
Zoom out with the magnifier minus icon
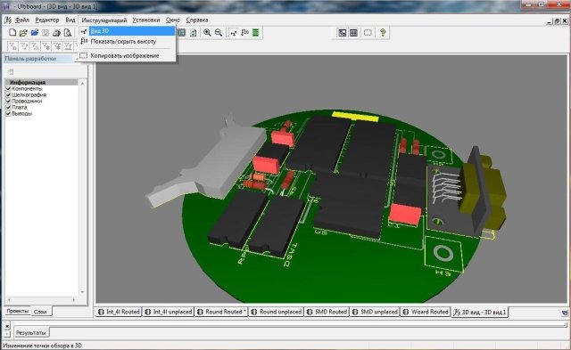219,33
